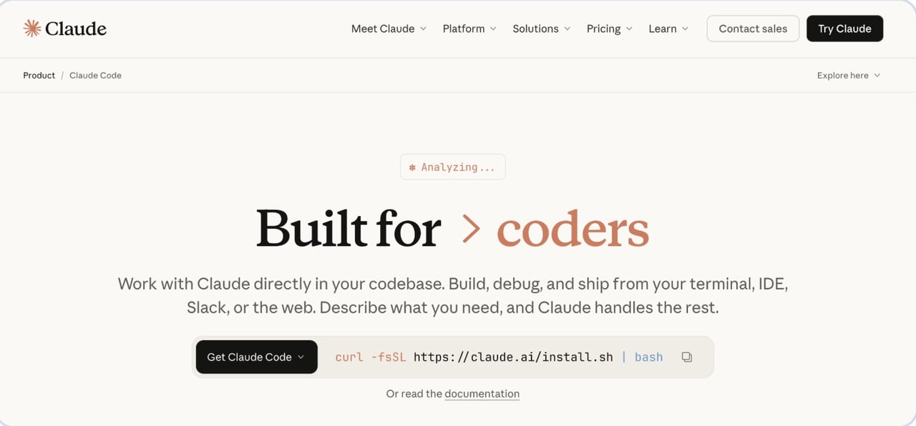Open the documentation link
This screenshot has height=426, width=916.
point(482,394)
